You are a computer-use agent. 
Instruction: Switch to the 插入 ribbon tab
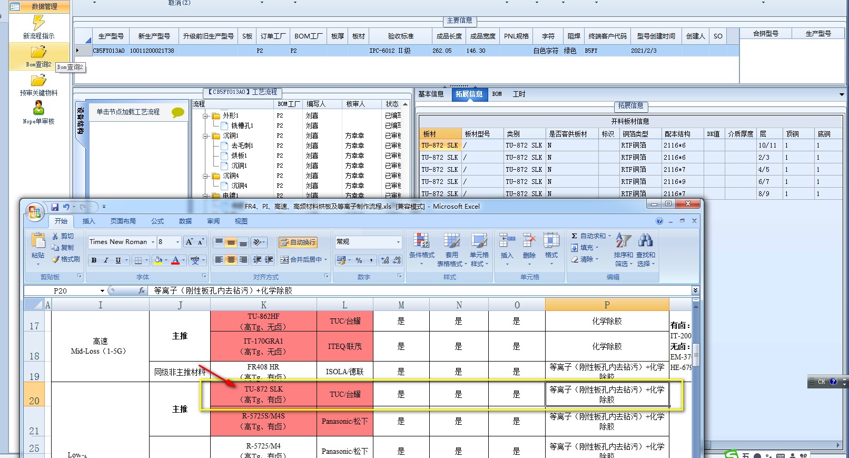pyautogui.click(x=88, y=221)
